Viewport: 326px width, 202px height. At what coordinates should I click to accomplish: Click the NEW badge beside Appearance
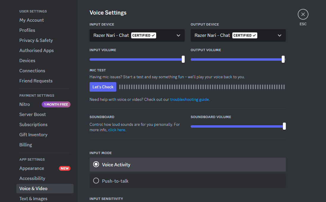[x=65, y=168]
